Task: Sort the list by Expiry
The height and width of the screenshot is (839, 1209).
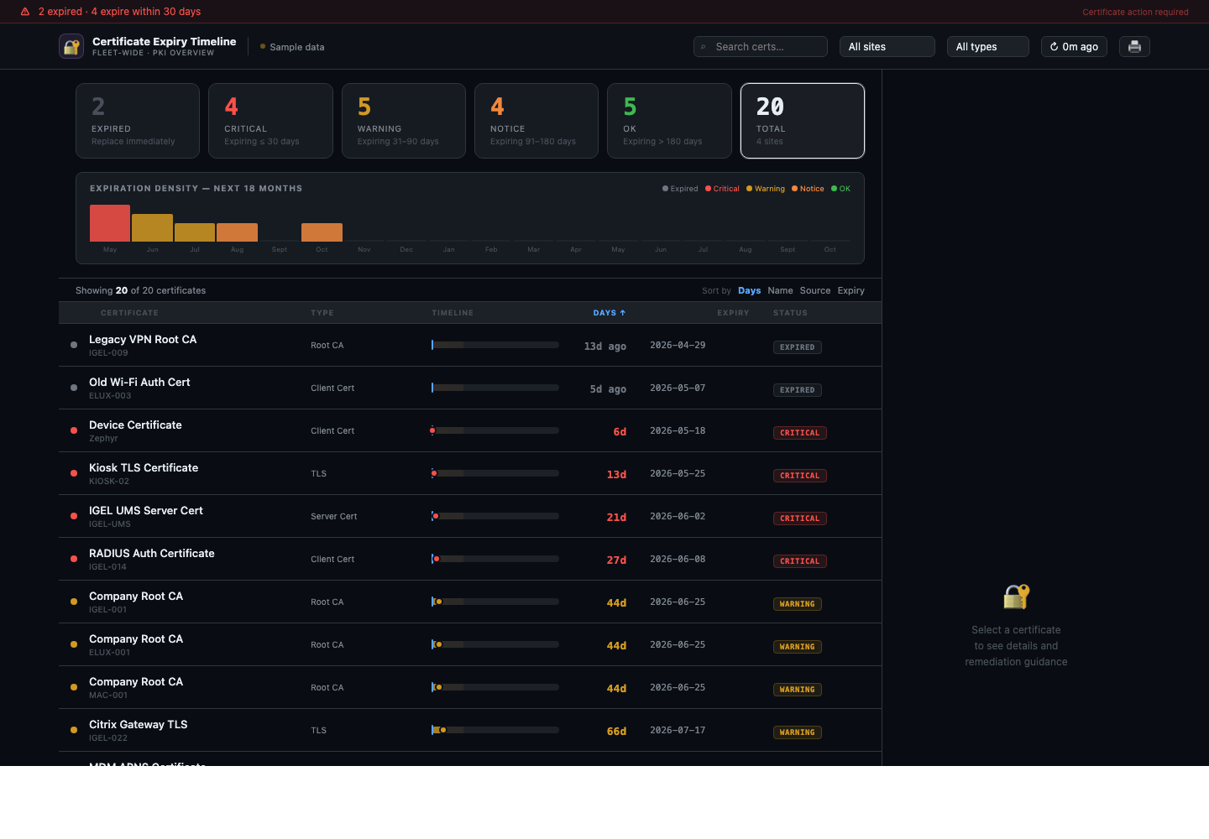Action: pos(850,291)
